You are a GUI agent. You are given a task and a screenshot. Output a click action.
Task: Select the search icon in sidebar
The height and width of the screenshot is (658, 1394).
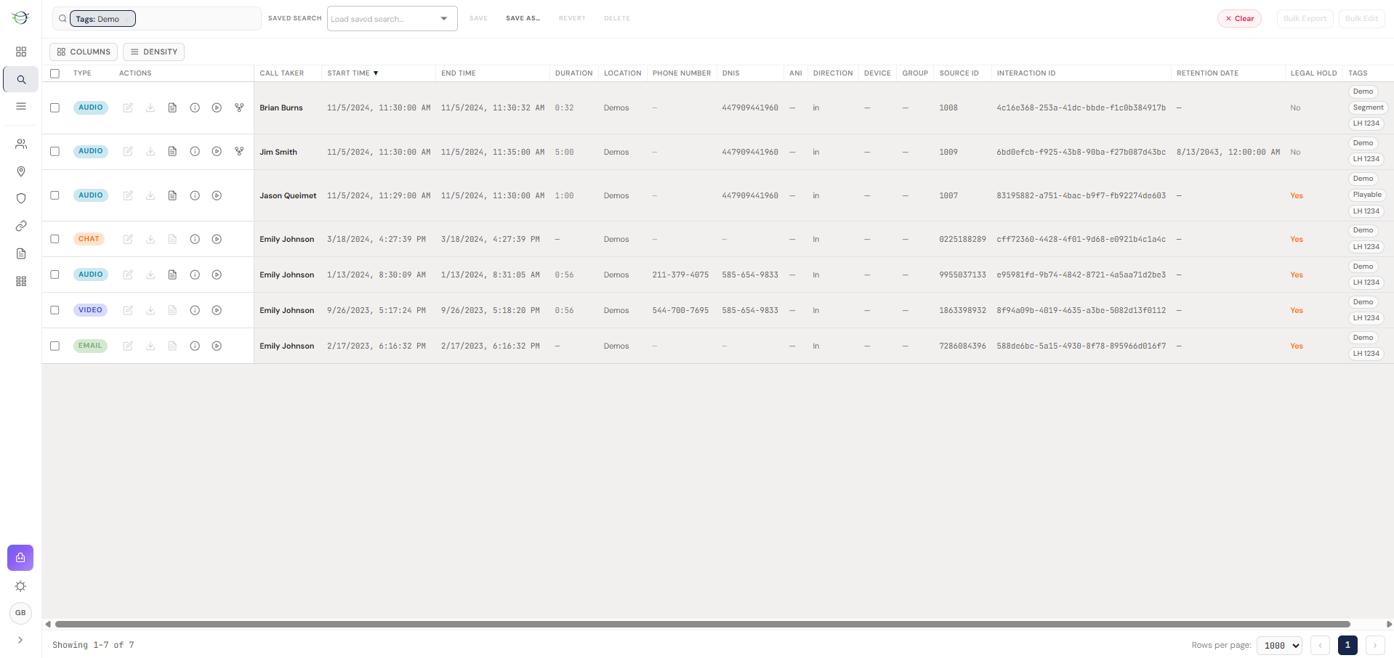(x=21, y=80)
